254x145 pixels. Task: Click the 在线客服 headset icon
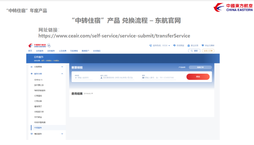coord(174,45)
